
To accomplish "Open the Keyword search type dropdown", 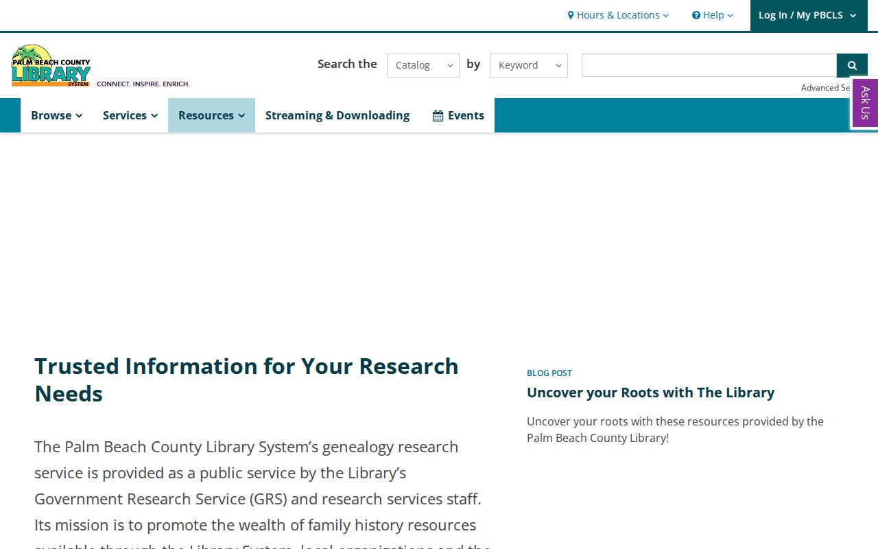I will click(x=529, y=65).
